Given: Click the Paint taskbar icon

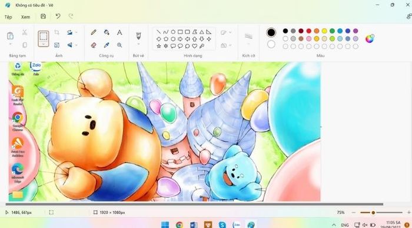Looking at the screenshot, I should pos(251,224).
